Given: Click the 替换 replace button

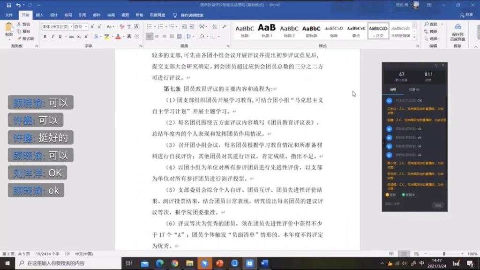Looking at the screenshot, I should click(x=431, y=31).
